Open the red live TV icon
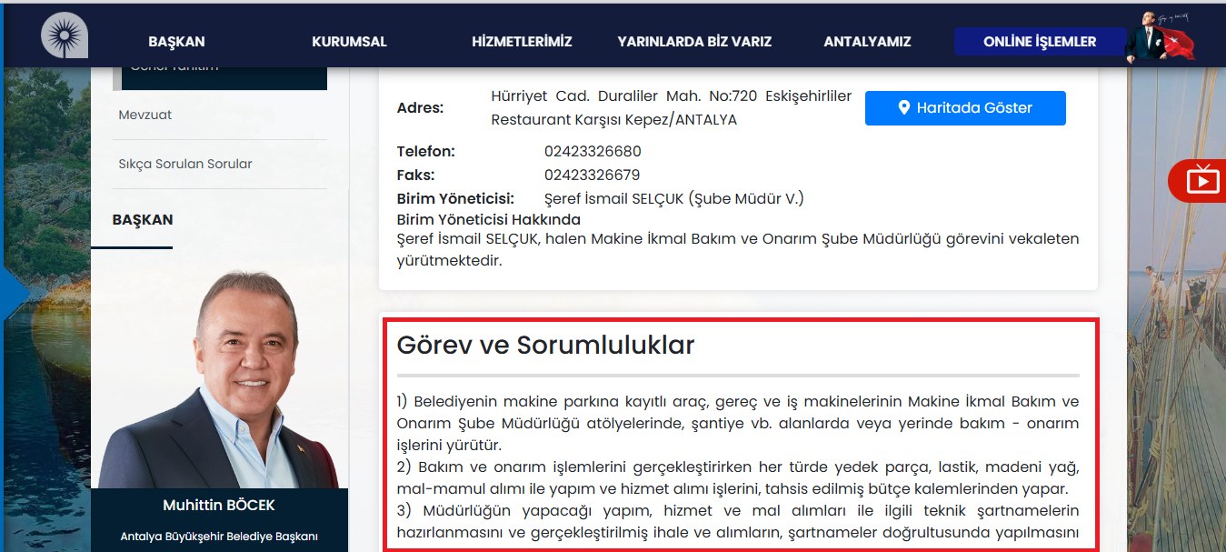Image resolution: width=1226 pixels, height=552 pixels. point(1201,180)
